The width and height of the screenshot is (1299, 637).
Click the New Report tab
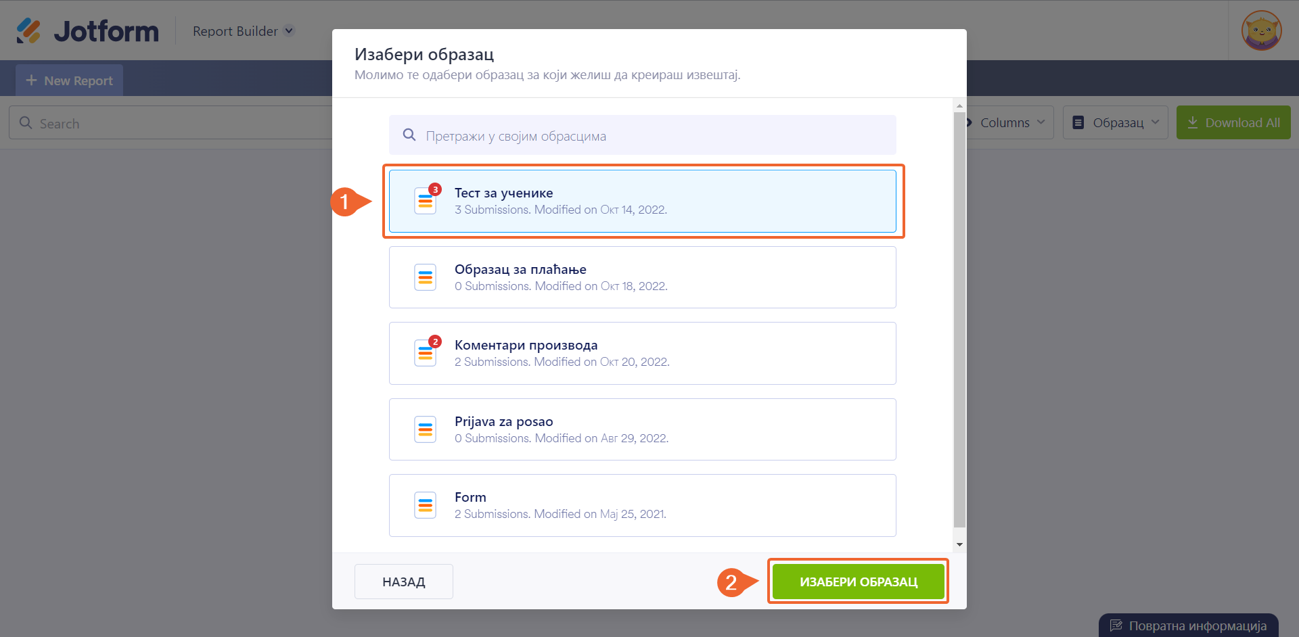click(x=70, y=80)
